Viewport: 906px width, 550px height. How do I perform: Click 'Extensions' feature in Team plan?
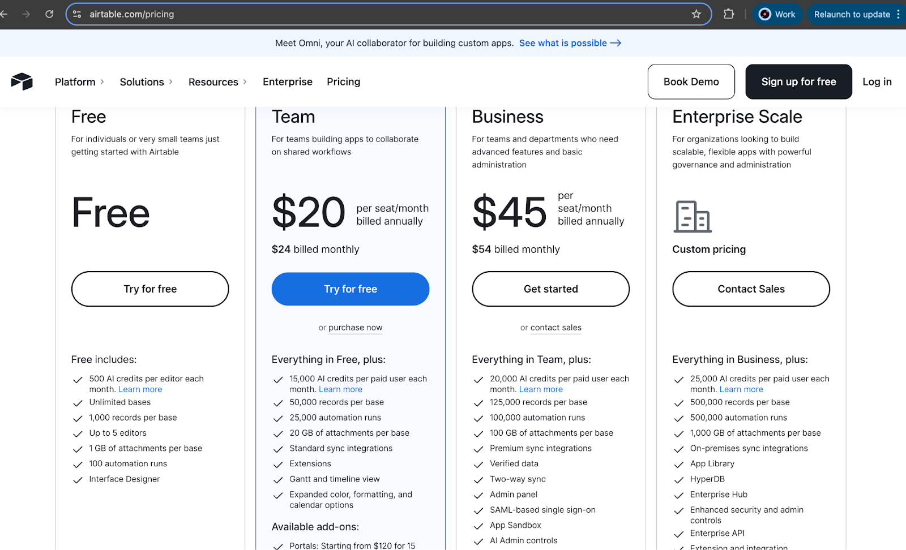[x=310, y=463]
